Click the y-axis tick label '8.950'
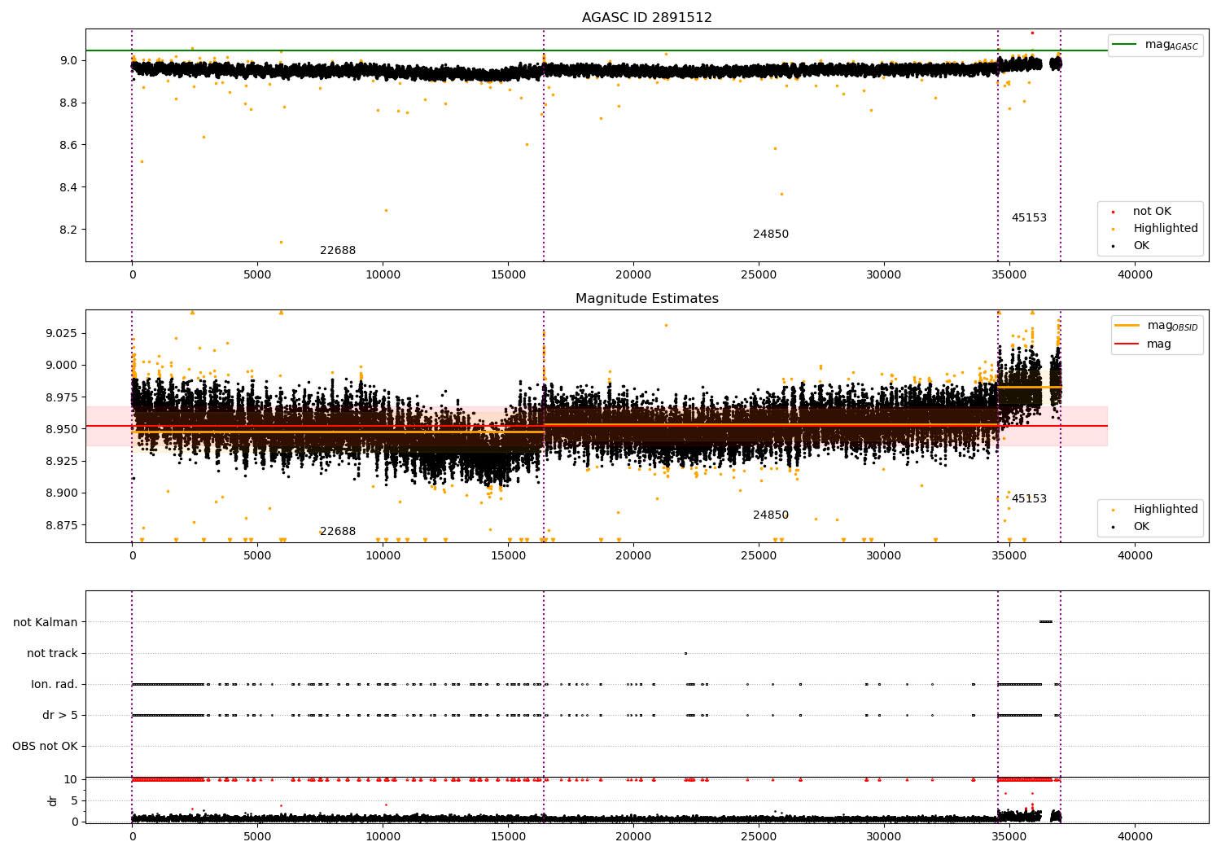Screen dimensions: 1221x855 (x=63, y=429)
